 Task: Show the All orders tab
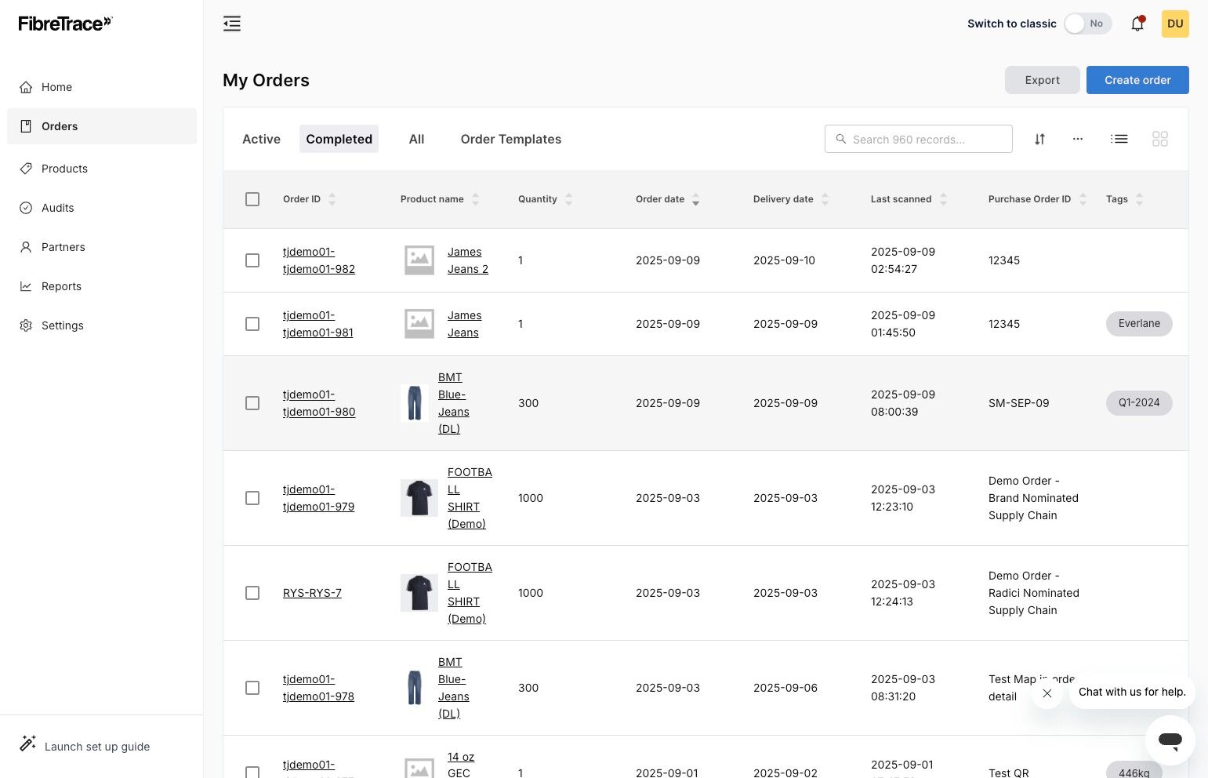416,139
